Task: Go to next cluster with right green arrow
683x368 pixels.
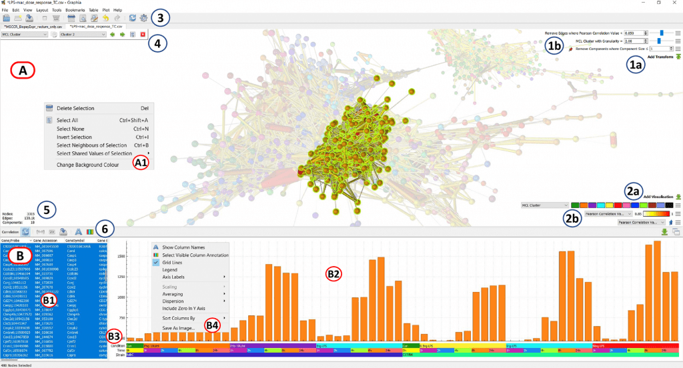Action: click(123, 34)
